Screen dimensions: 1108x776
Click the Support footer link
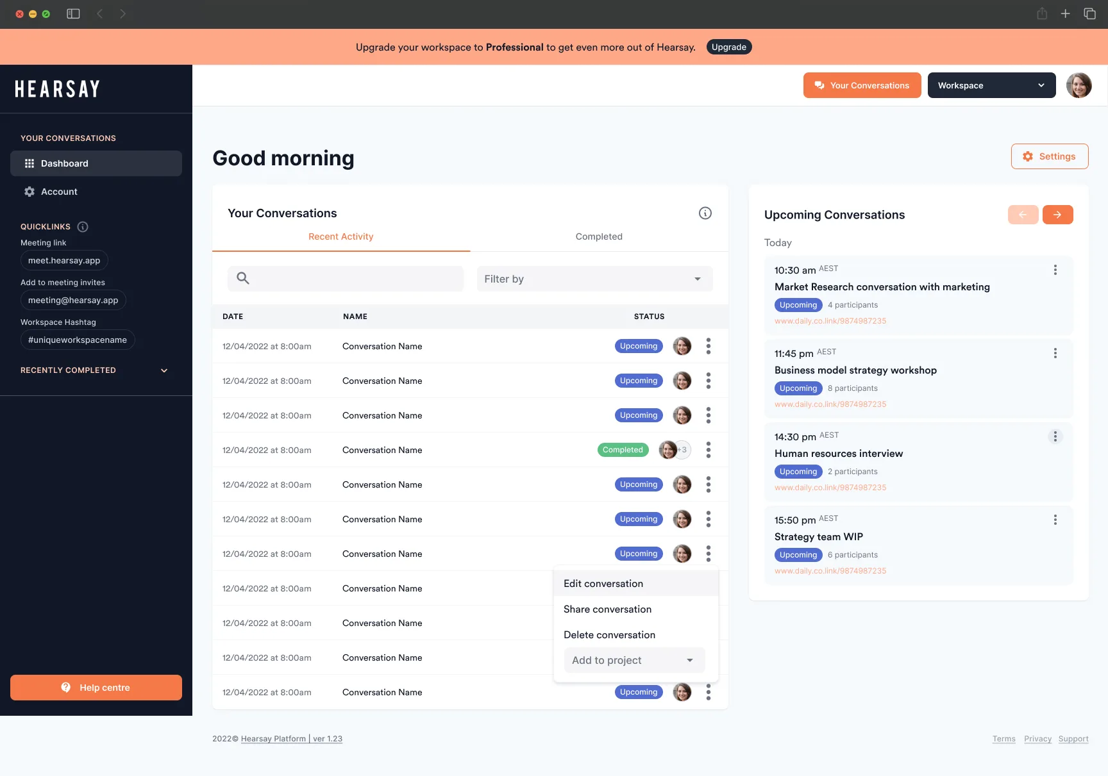click(1073, 739)
